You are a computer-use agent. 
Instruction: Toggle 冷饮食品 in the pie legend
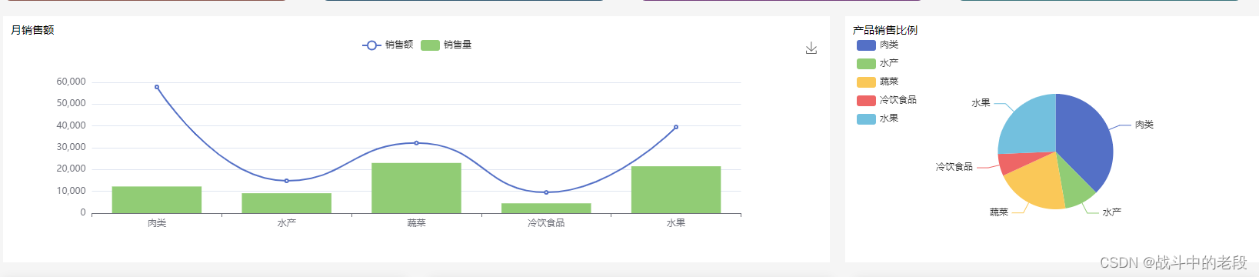pyautogui.click(x=887, y=100)
